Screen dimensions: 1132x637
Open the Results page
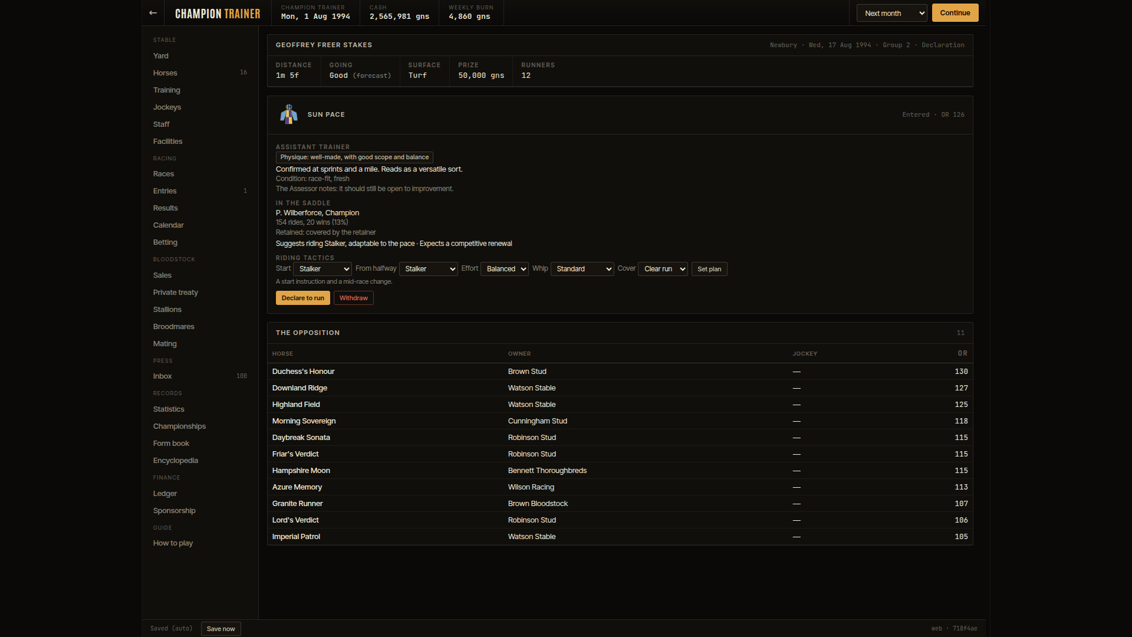(x=200, y=208)
